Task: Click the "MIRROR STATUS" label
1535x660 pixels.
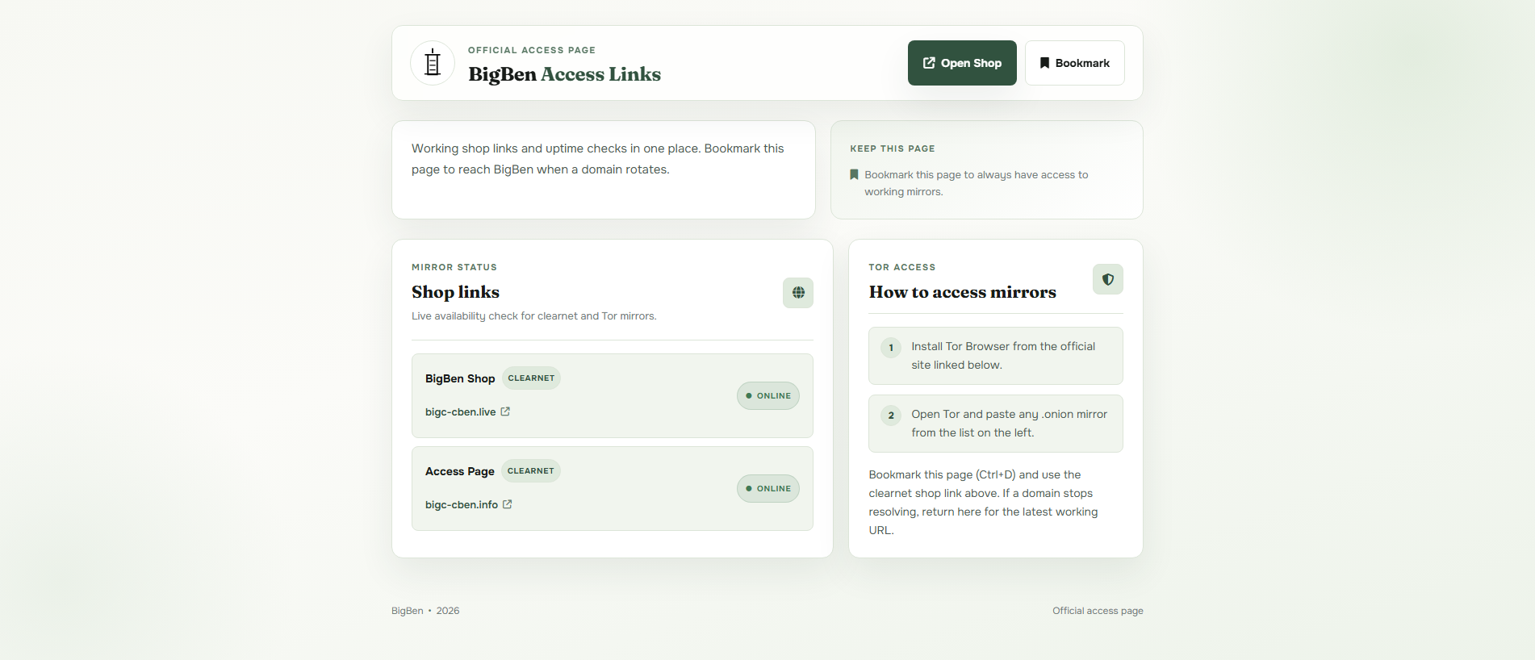Action: click(x=454, y=267)
